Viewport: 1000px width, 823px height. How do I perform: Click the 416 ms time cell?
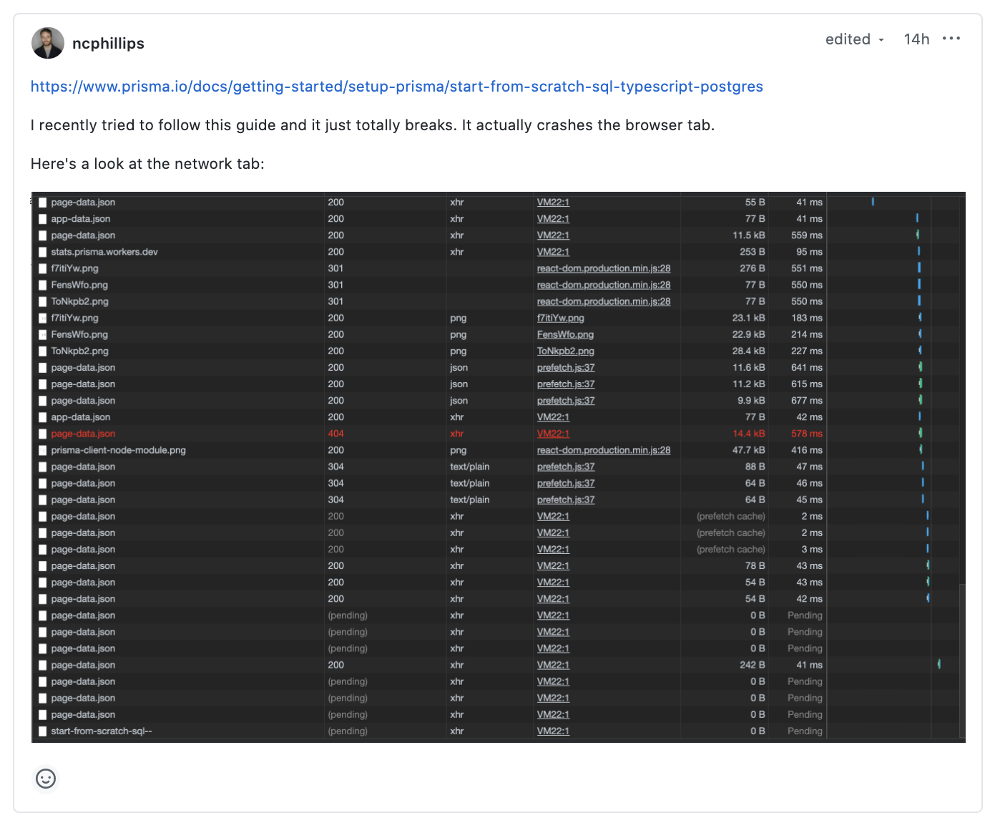[807, 450]
